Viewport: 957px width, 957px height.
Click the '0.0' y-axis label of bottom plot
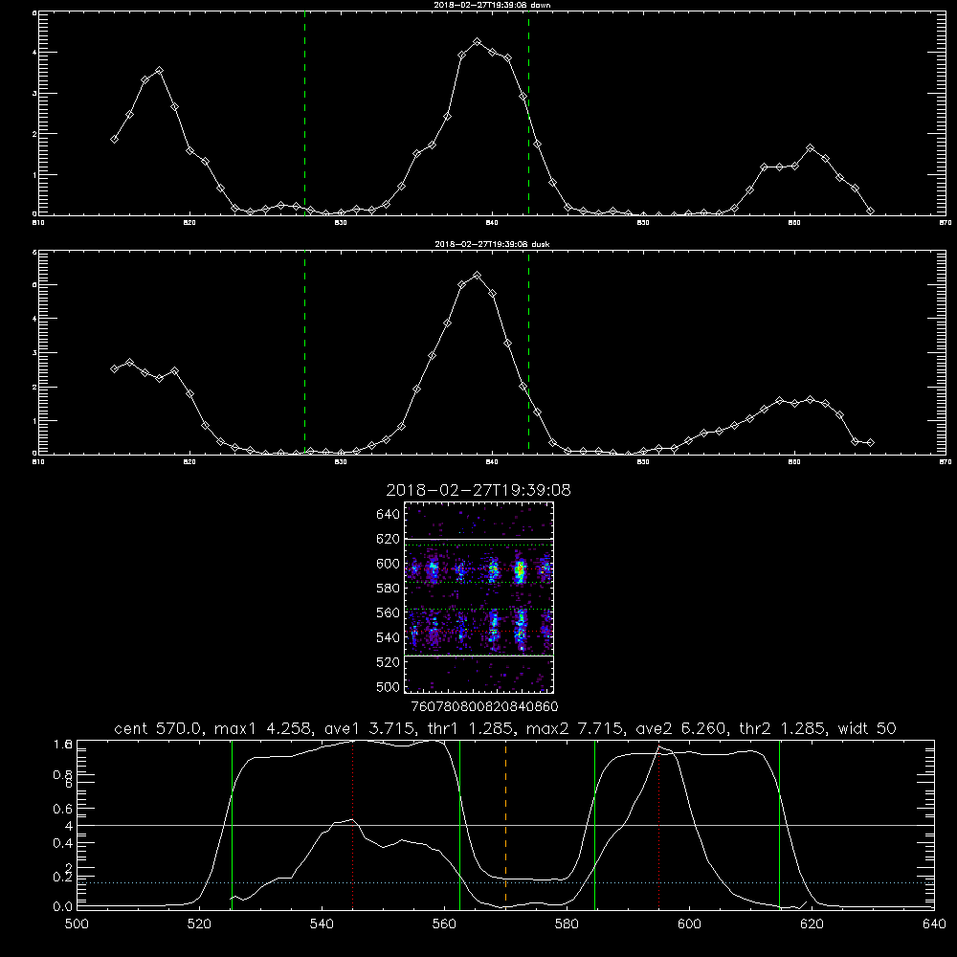(62, 906)
